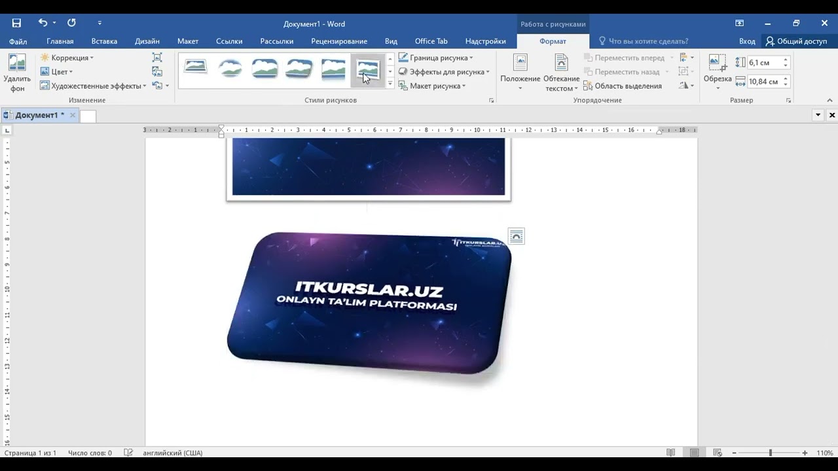Open Эффекты для рисунка dropdown
Viewport: 838px width, 471px height.
445,72
